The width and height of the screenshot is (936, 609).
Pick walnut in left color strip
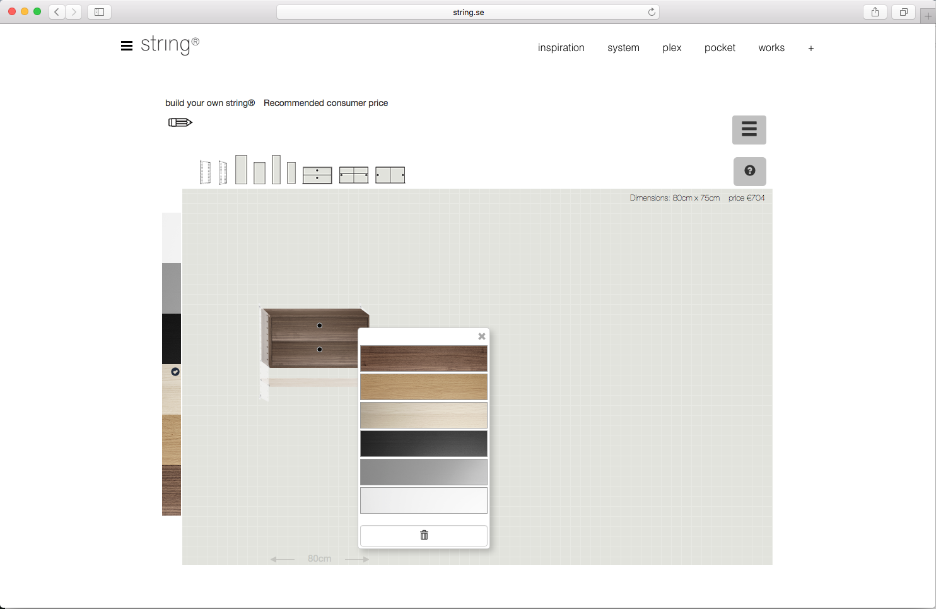click(172, 490)
